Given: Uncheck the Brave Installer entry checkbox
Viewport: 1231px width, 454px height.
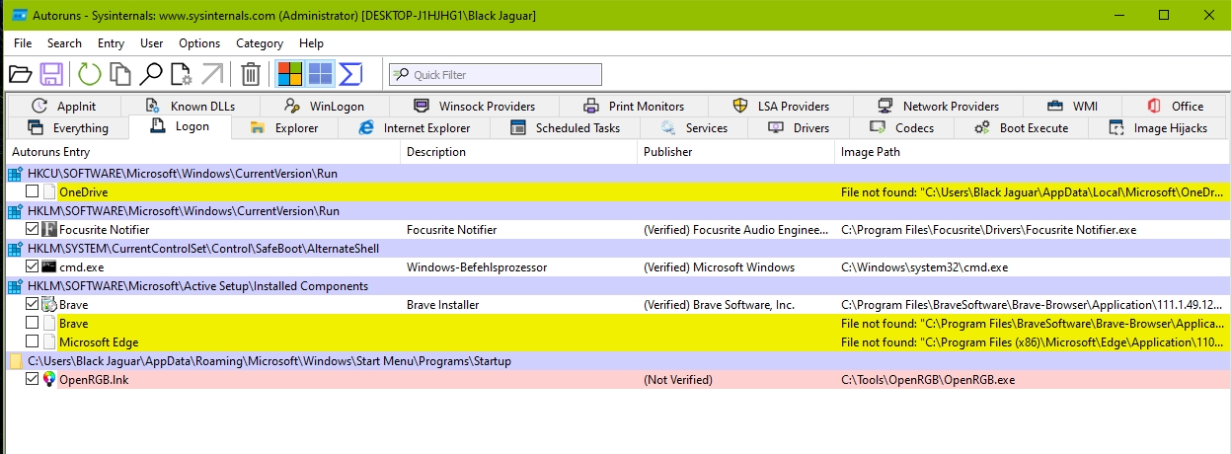Looking at the screenshot, I should [x=33, y=305].
